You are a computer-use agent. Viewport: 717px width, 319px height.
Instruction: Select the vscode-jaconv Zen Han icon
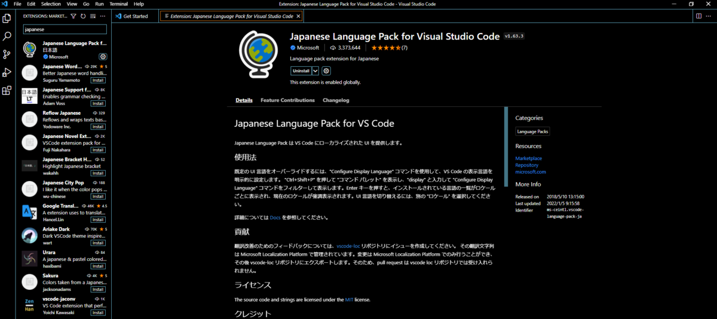pyautogui.click(x=30, y=305)
